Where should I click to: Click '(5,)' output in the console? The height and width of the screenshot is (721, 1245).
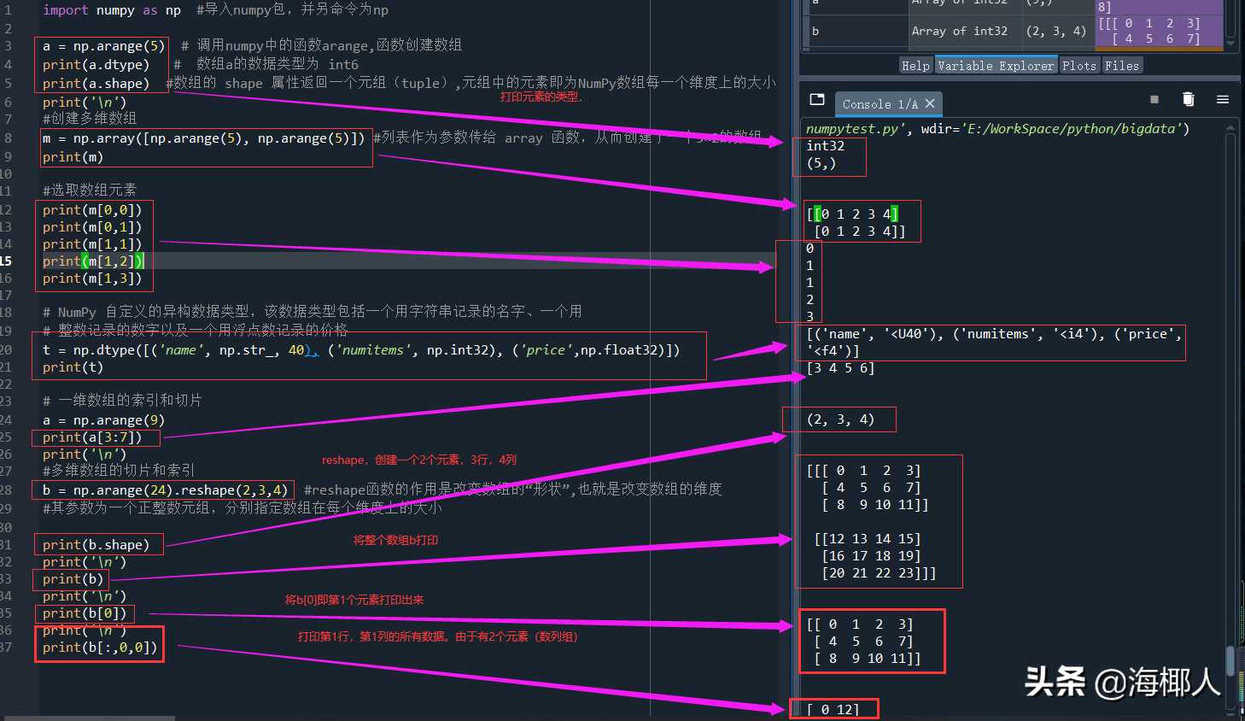[x=821, y=162]
